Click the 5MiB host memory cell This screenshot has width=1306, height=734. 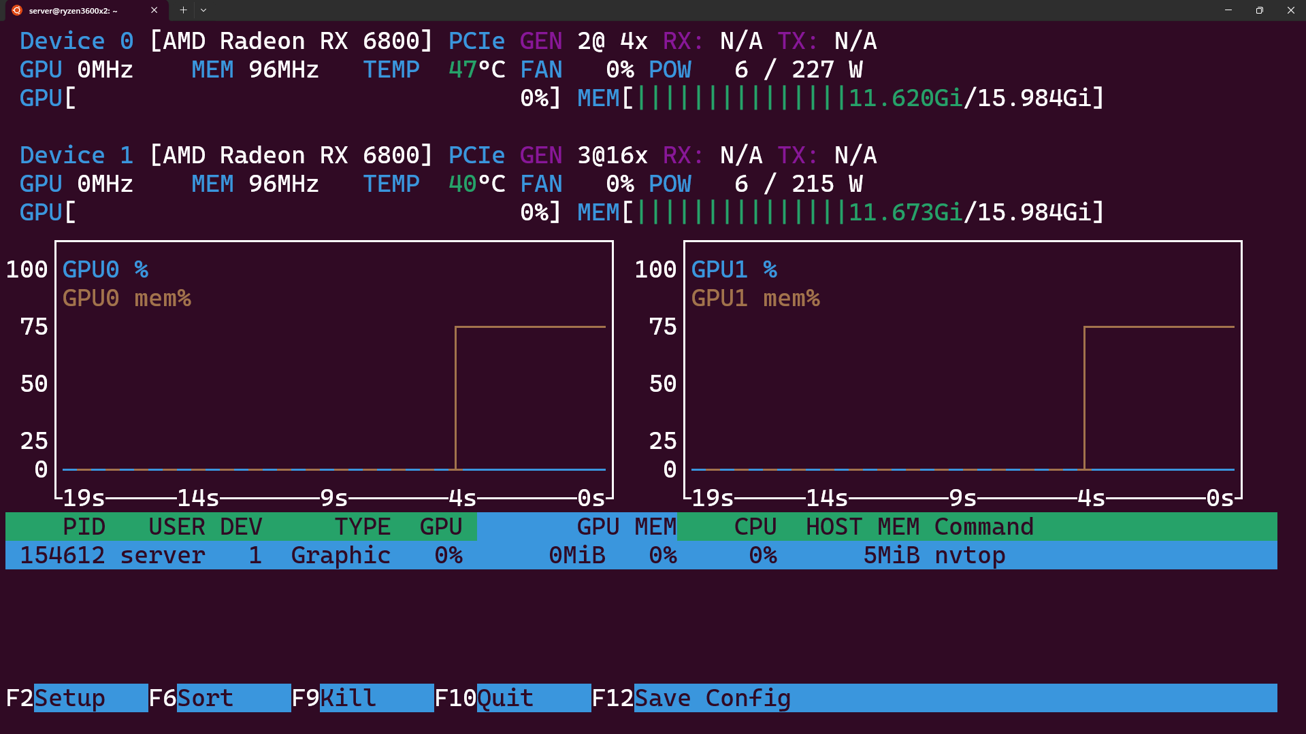click(x=892, y=555)
